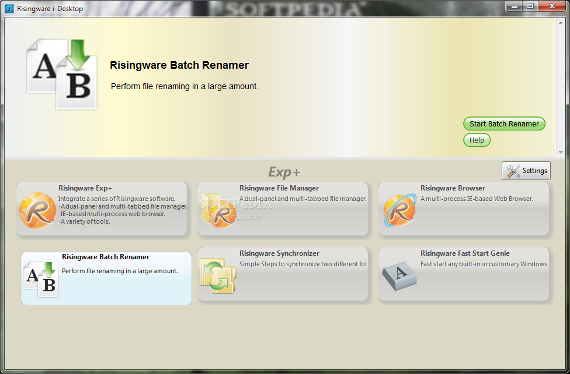The height and width of the screenshot is (374, 570).
Task: Start the Batch Renamer
Action: tap(504, 124)
